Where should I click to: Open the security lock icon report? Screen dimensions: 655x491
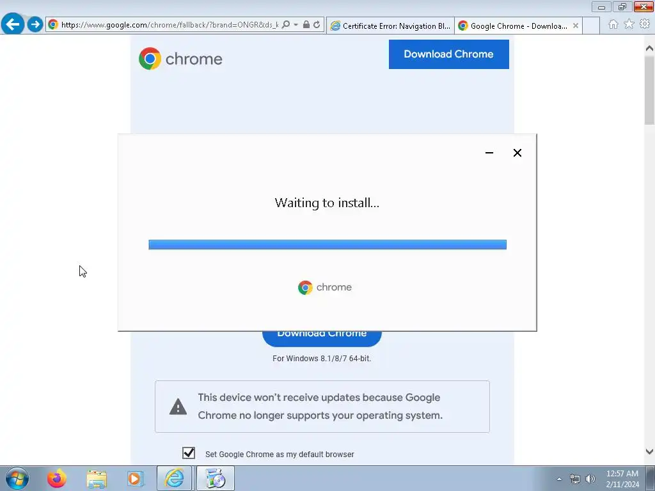pyautogui.click(x=306, y=25)
